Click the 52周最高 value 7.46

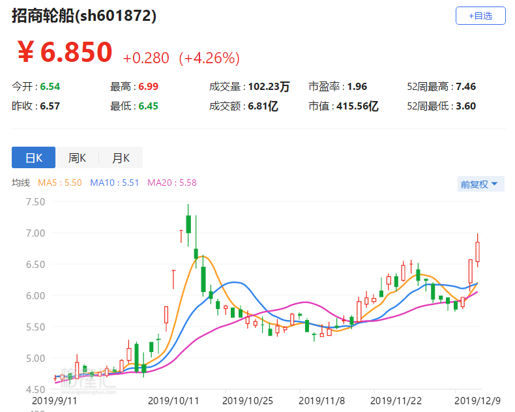(x=465, y=87)
